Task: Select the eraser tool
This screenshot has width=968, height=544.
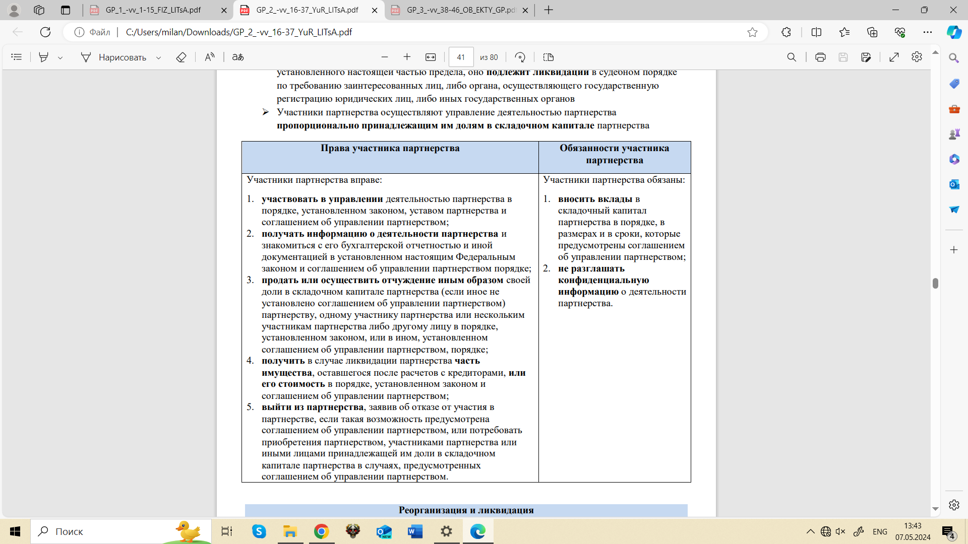Action: click(x=181, y=57)
